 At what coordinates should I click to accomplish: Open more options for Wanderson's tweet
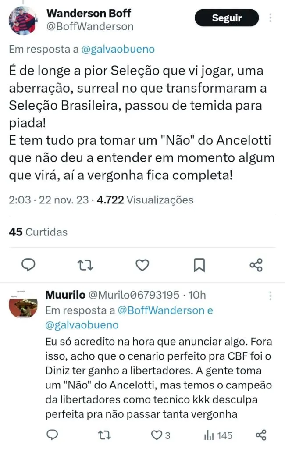(x=270, y=18)
